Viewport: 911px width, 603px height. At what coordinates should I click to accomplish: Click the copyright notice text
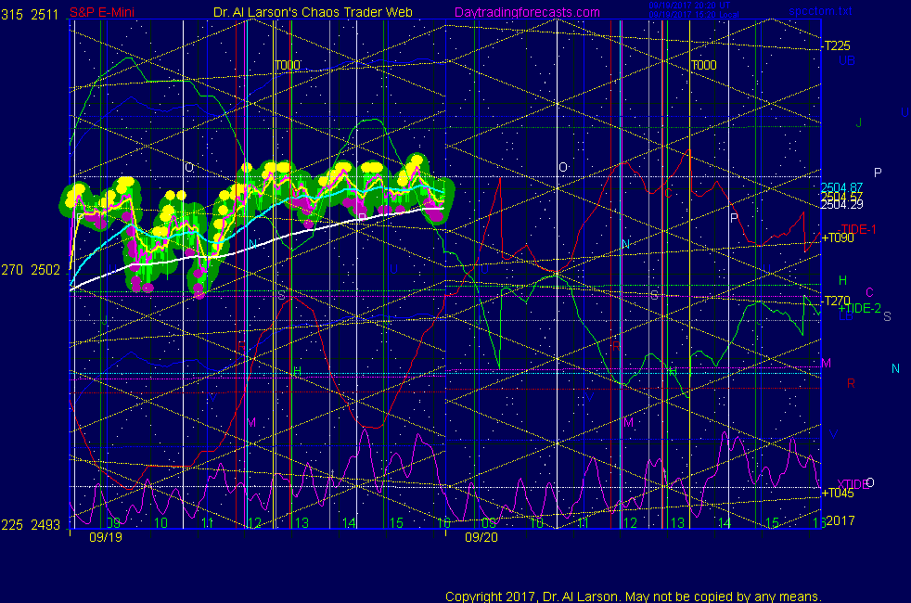[634, 597]
